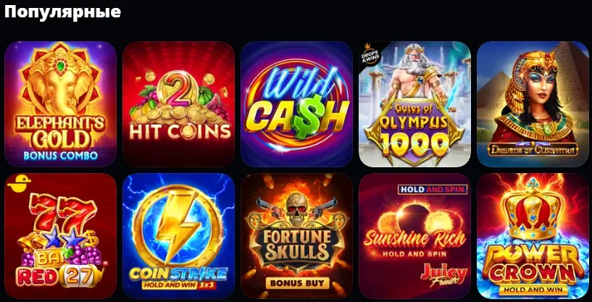
Task: Click the Hold and Spin blue badge
Action: pyautogui.click(x=433, y=190)
